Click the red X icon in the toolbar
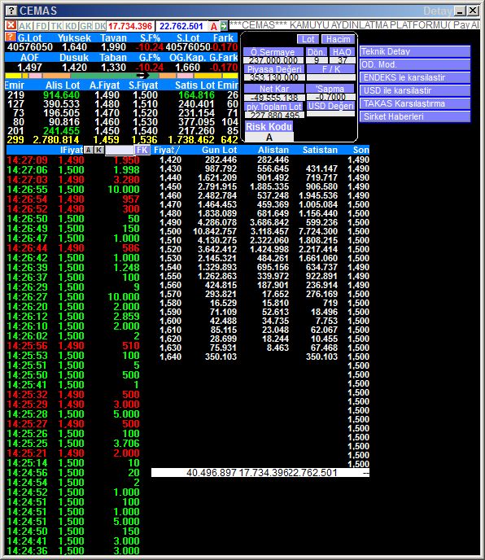Screen dimensions: 485x560 coord(11,25)
